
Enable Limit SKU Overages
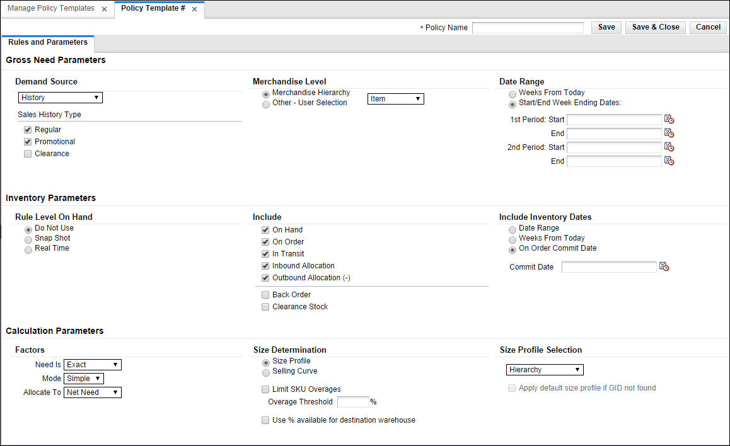[265, 389]
